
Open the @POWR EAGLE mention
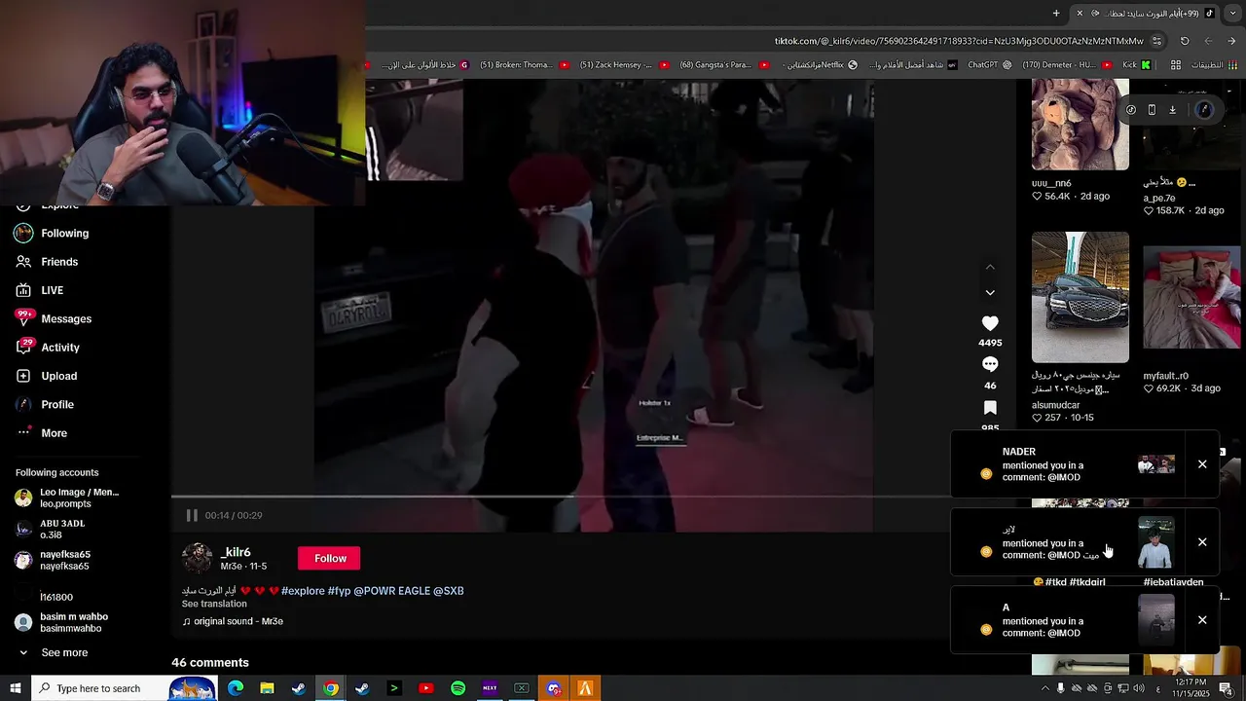pos(391,591)
